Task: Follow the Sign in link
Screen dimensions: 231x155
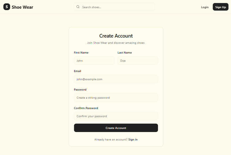Action: pyautogui.click(x=133, y=140)
